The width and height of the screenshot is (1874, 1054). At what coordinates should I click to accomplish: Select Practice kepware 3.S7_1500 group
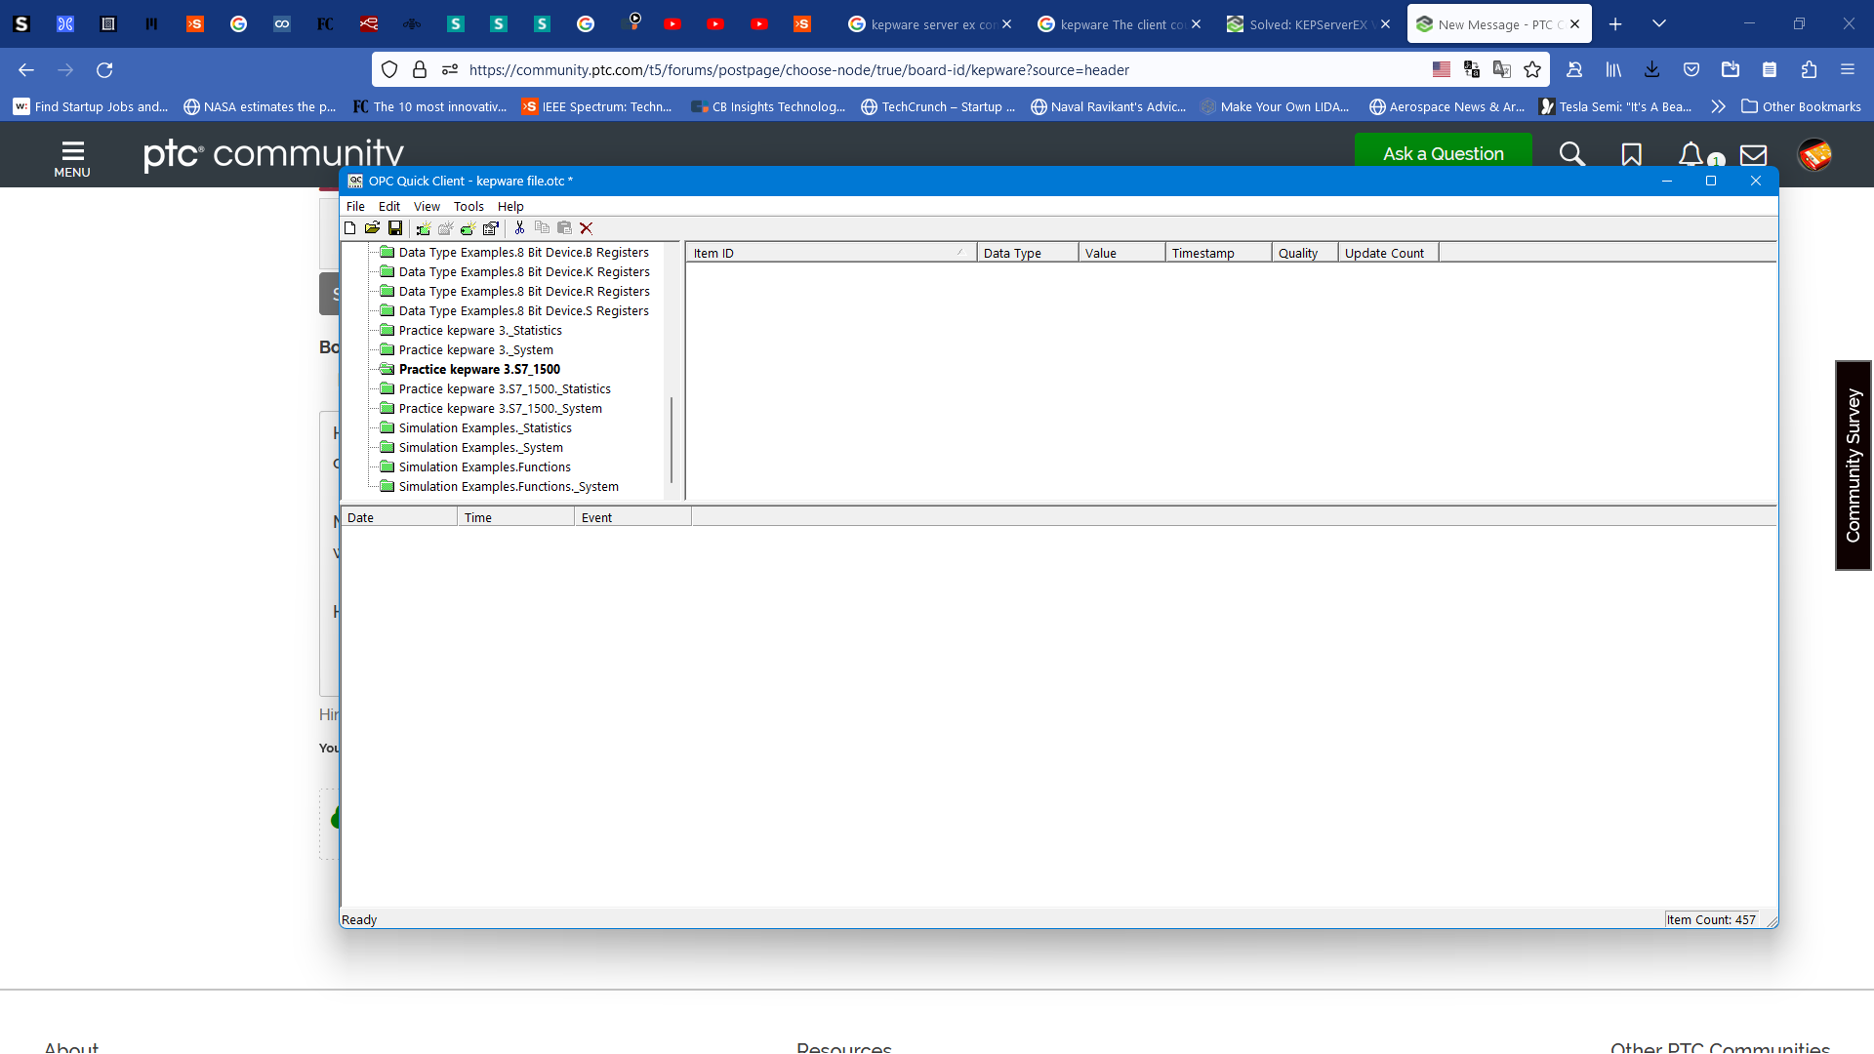(479, 370)
